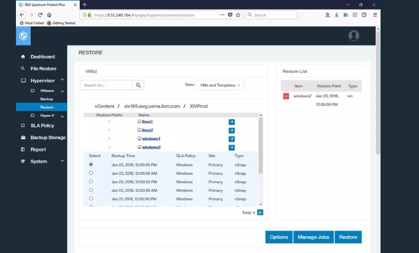
Task: Expand restore points for linux2
Action: [109, 130]
